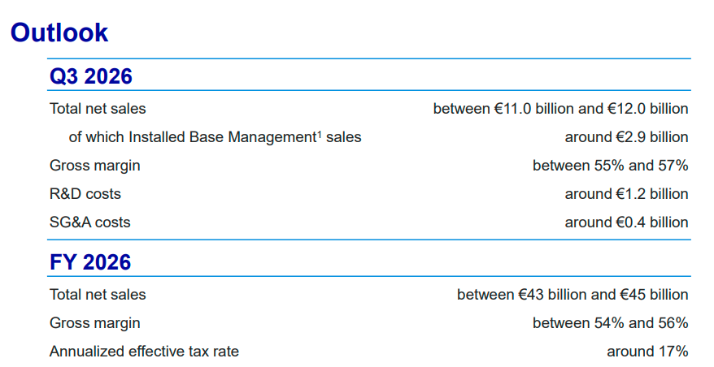Click the Q3 Total net sales label
714x367 pixels.
tap(98, 109)
